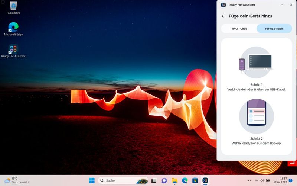Go back using the arrow beside Füge dein Gerät hinzu
297x186 pixels.
click(x=223, y=16)
